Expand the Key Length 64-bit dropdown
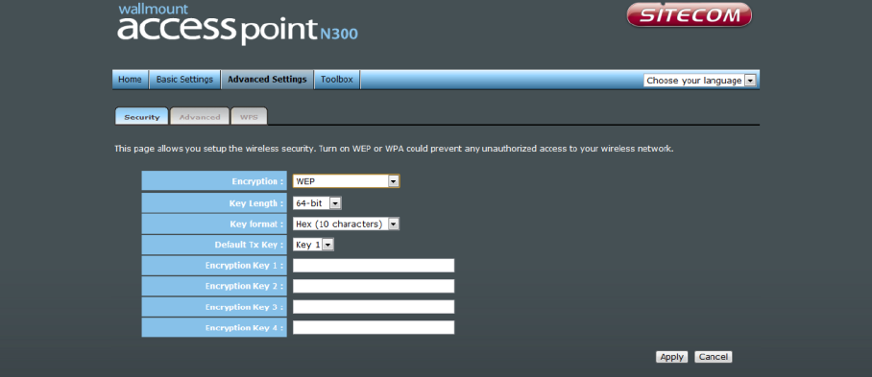Viewport: 872px width, 377px height. point(317,203)
